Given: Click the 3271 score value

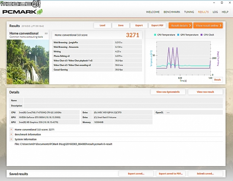Looking at the screenshot, I should point(133,35).
